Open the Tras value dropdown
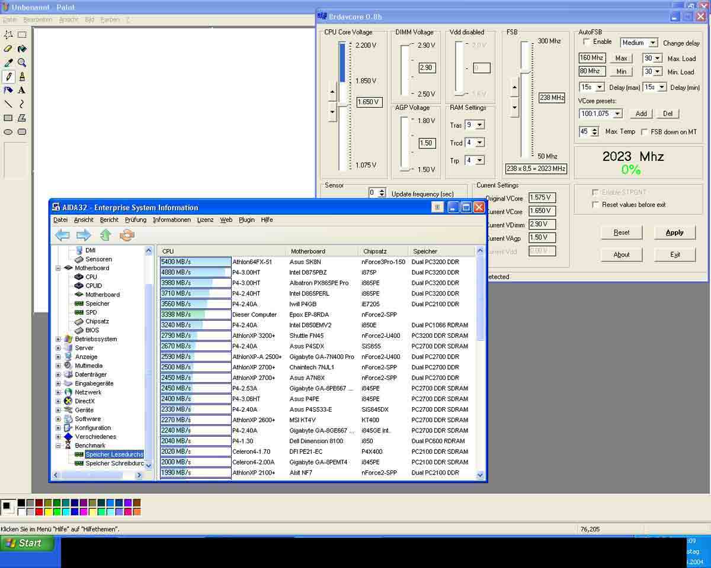This screenshot has width=711, height=568. click(480, 125)
